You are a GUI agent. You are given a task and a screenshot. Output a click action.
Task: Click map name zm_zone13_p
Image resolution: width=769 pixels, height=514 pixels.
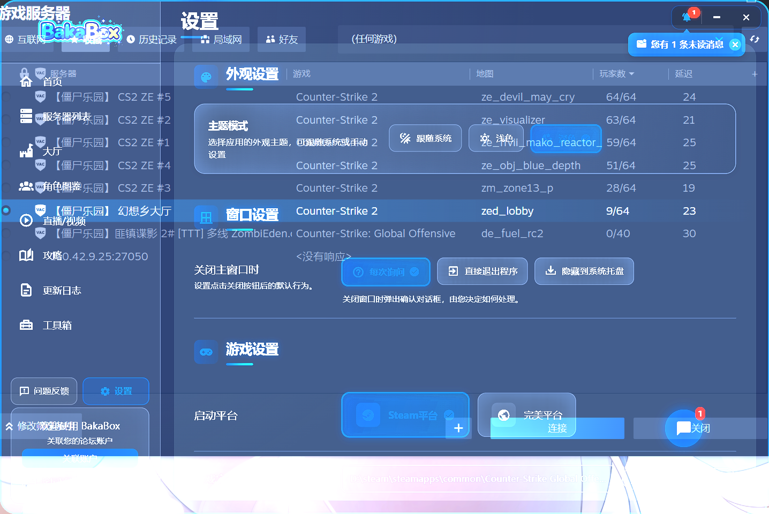[x=517, y=188]
